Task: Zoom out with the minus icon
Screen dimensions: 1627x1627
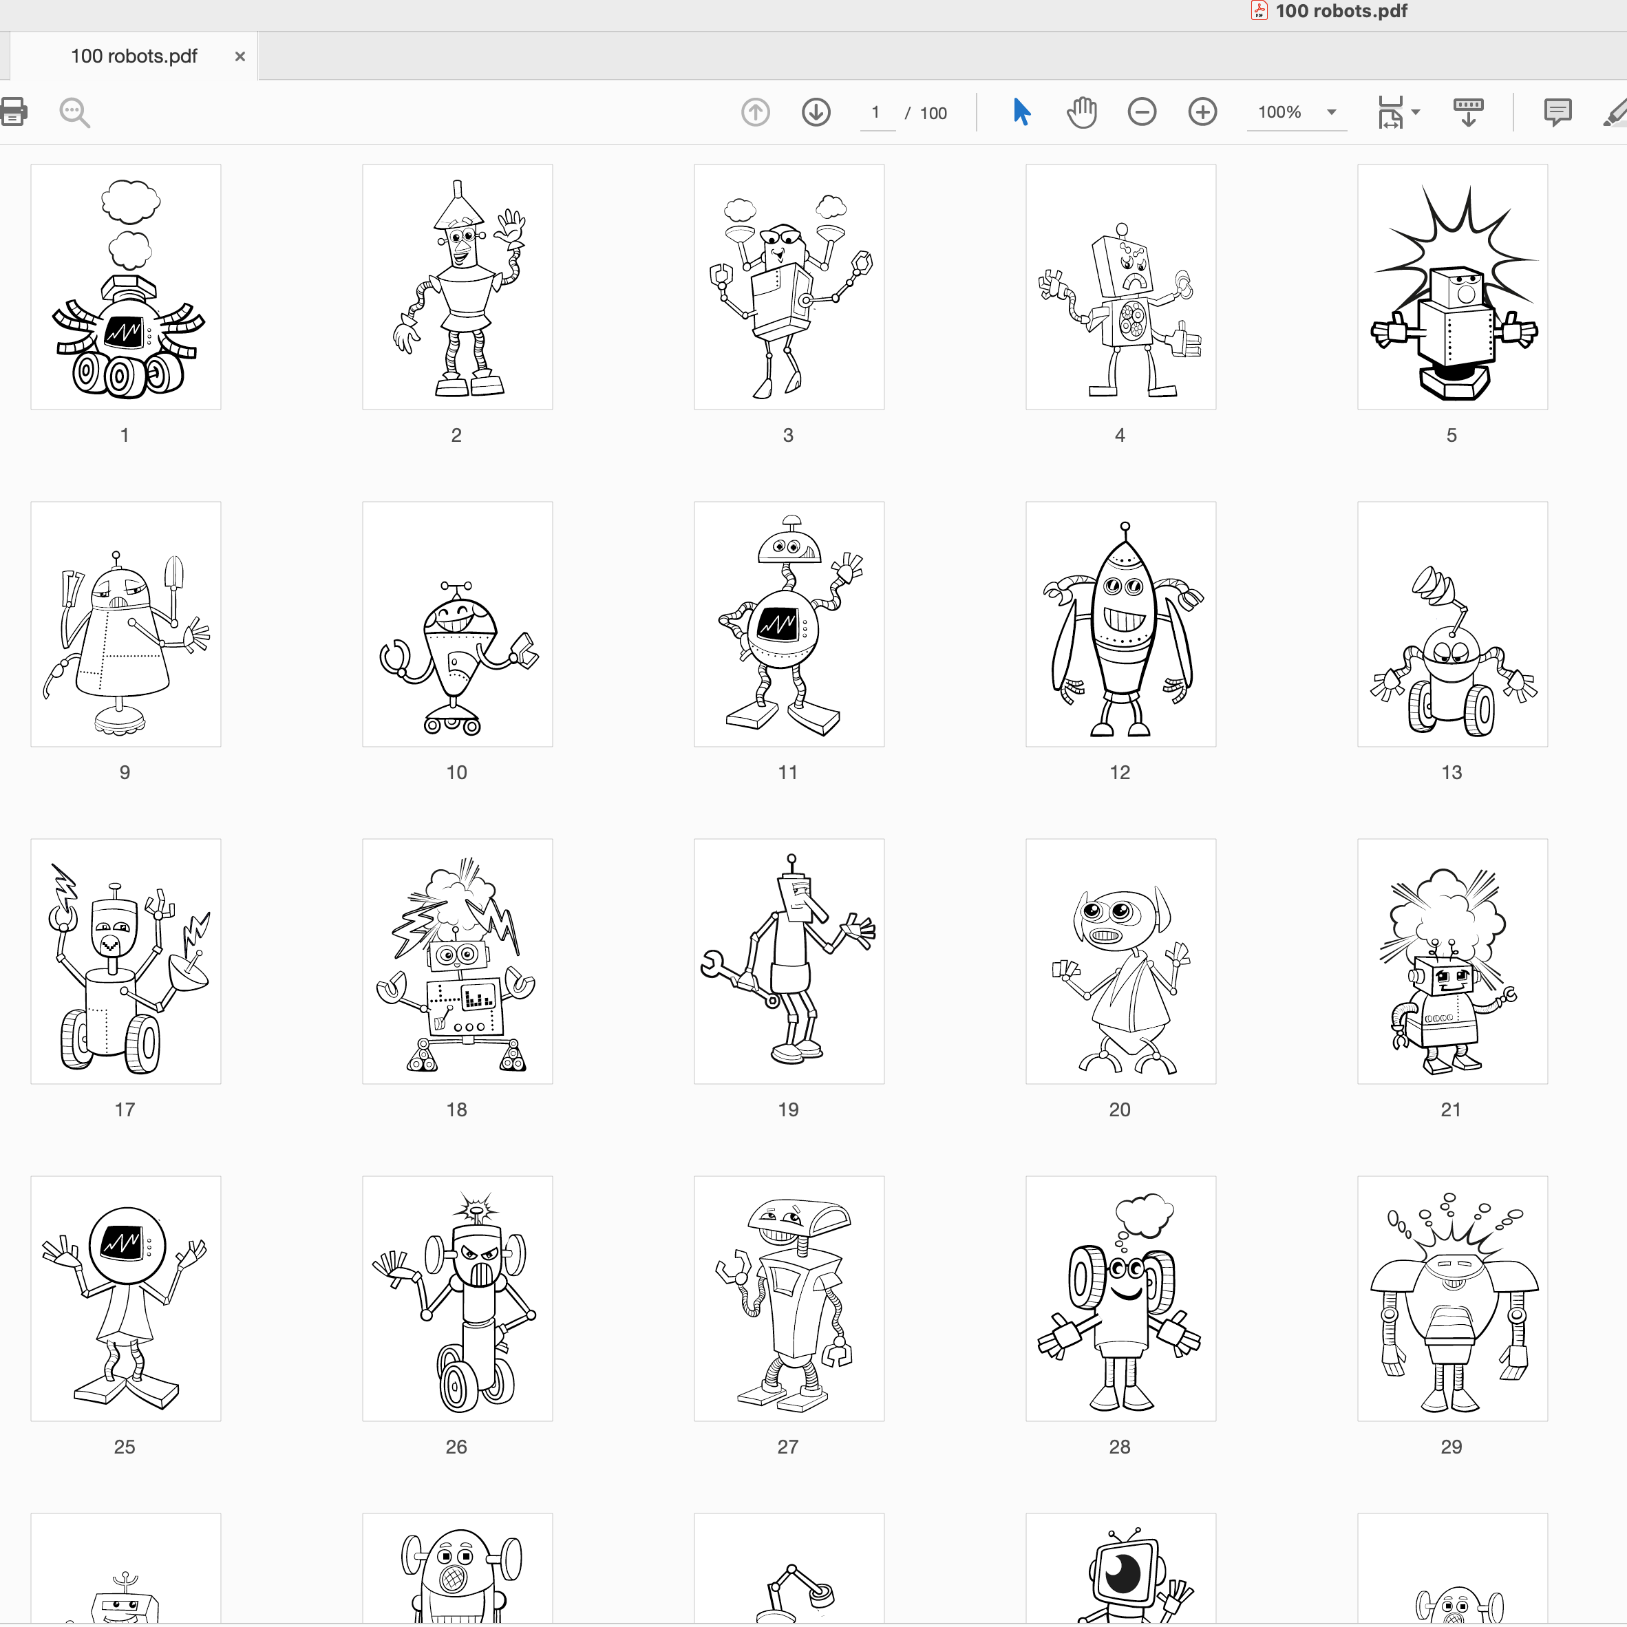Action: click(1141, 112)
